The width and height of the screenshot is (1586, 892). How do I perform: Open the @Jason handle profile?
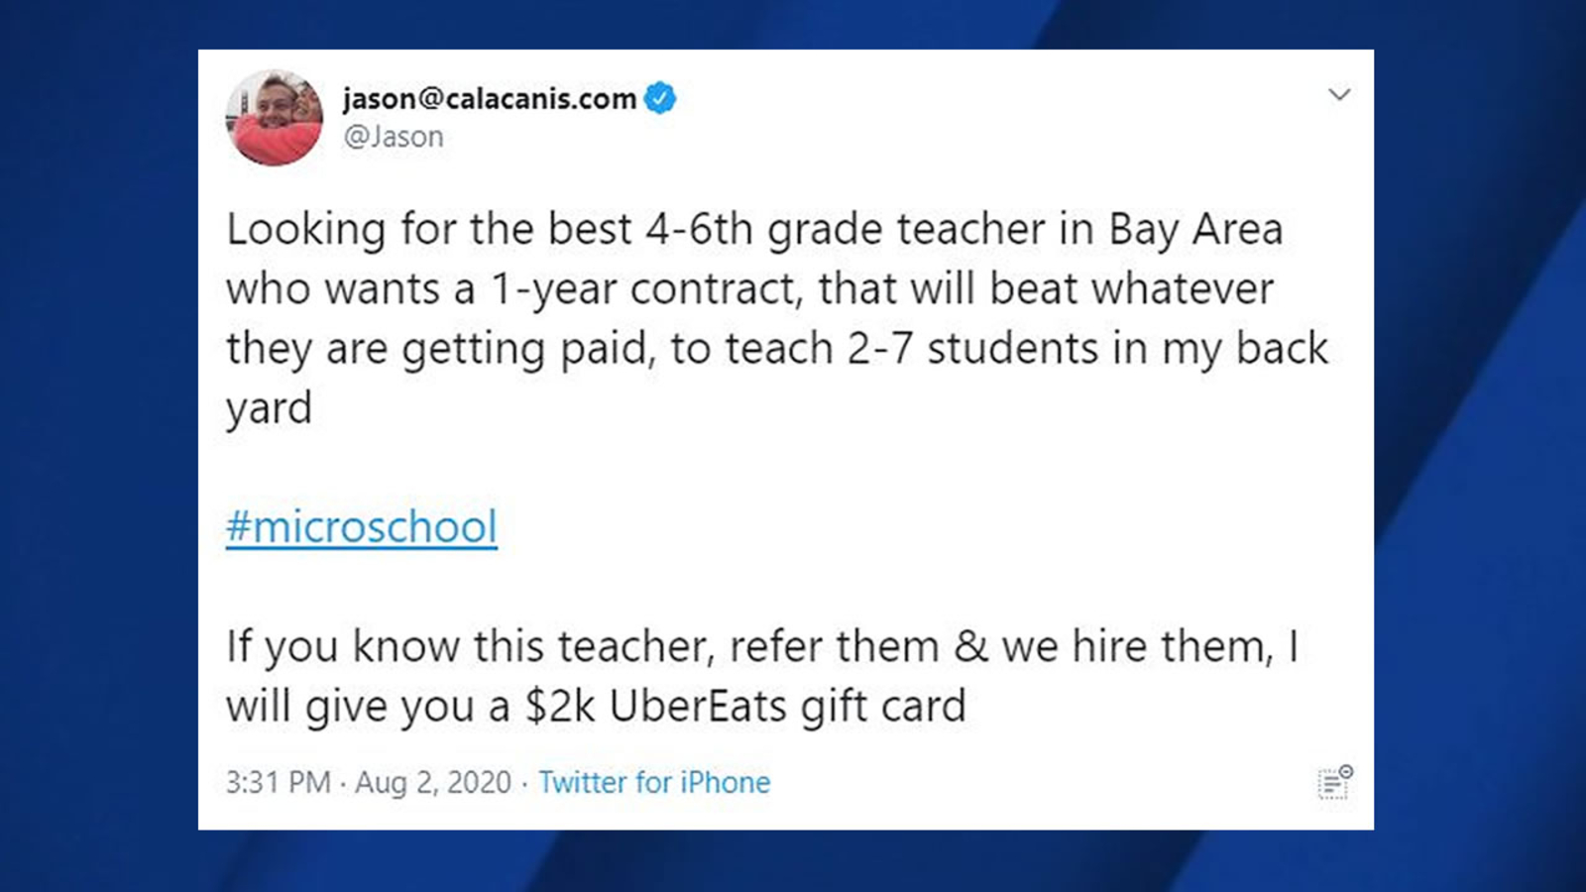pyautogui.click(x=394, y=136)
